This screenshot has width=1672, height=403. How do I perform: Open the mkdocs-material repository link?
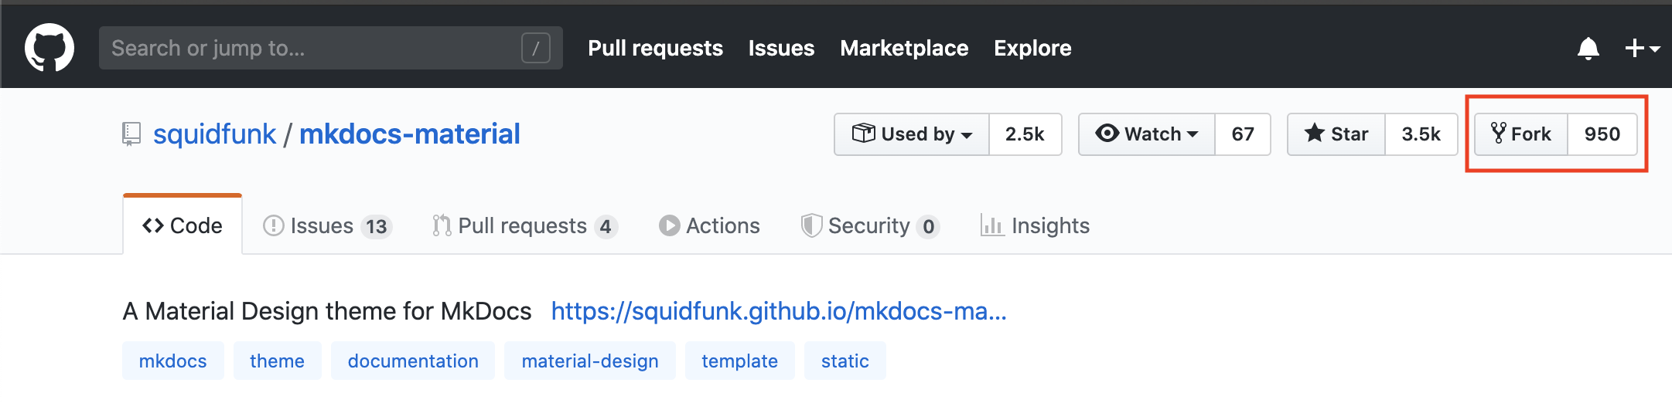(x=410, y=134)
